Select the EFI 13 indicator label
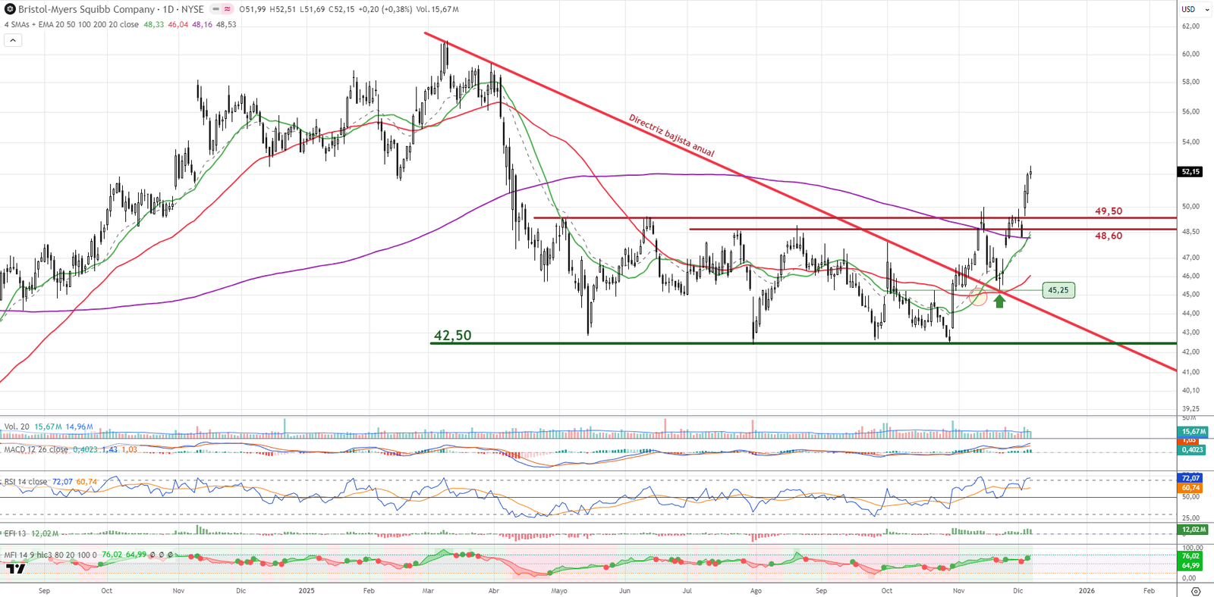Viewport: 1214px width, 597px height. point(15,533)
